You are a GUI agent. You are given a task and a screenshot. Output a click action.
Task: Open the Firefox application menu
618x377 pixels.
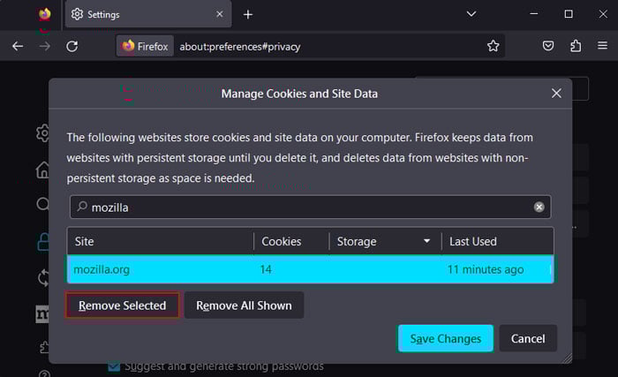coord(602,46)
